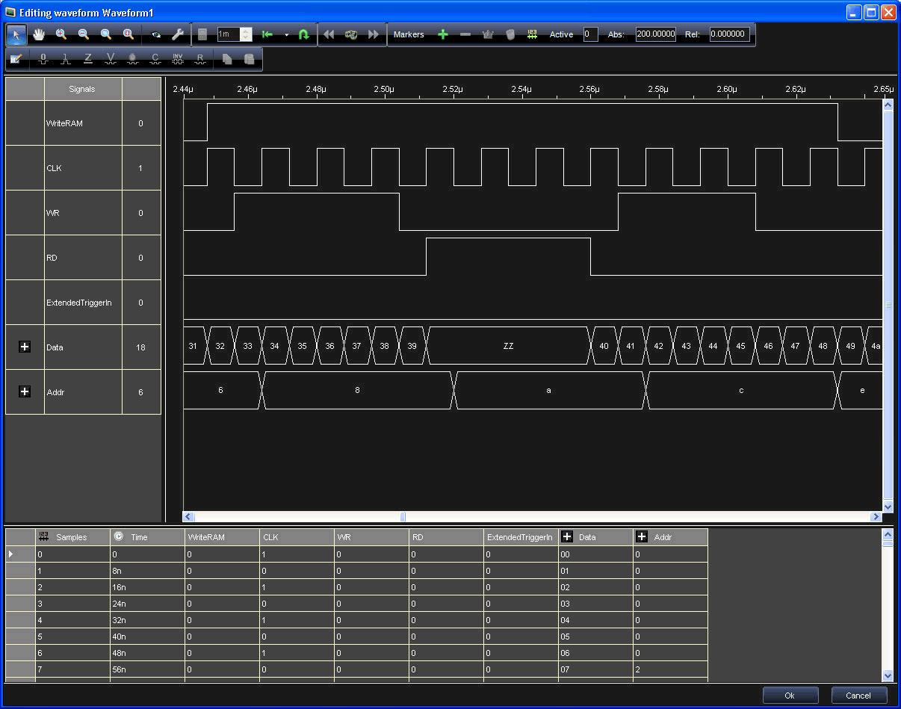
Task: Click the green add marker plus icon
Action: tap(443, 34)
